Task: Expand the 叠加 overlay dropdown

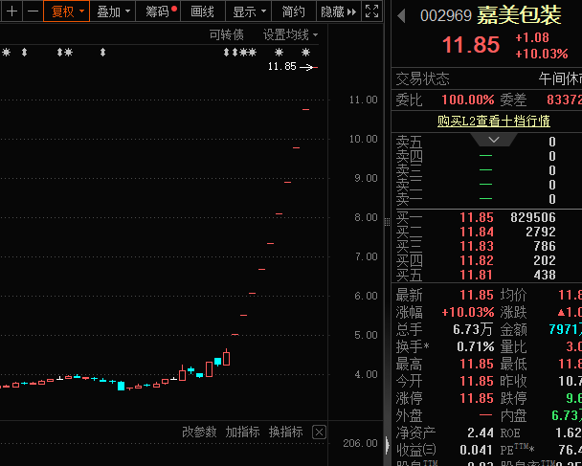Action: (x=113, y=11)
